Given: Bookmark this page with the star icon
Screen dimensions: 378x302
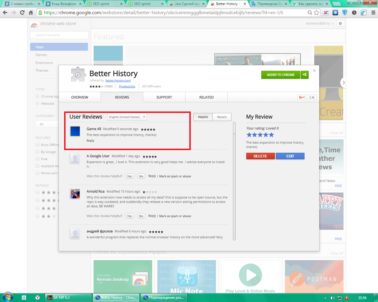Looking at the screenshot, I should coord(317,13).
